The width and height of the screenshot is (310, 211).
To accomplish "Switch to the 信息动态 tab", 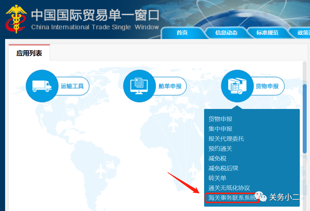I will pyautogui.click(x=226, y=33).
